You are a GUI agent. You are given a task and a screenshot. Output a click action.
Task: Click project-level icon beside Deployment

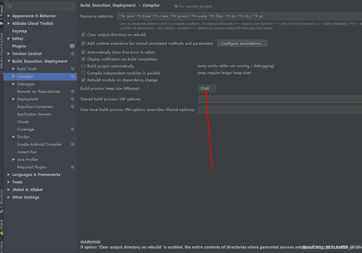tap(72, 99)
